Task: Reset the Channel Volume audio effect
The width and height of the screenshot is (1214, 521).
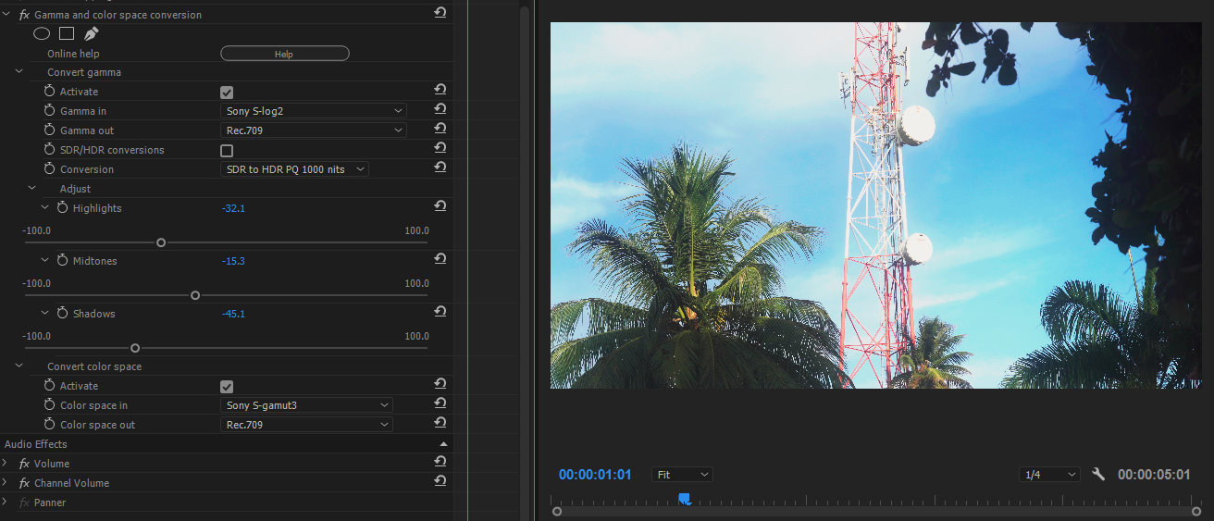Action: click(x=440, y=481)
